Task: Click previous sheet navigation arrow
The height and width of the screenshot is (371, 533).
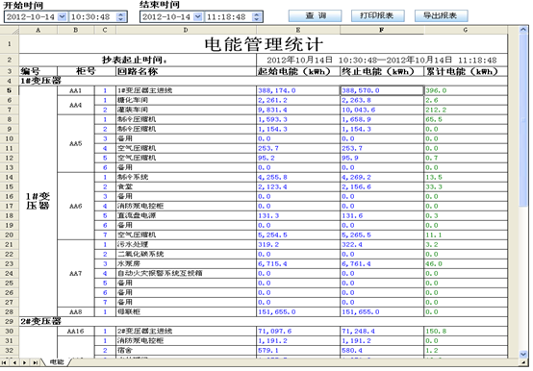Action: tap(14, 362)
